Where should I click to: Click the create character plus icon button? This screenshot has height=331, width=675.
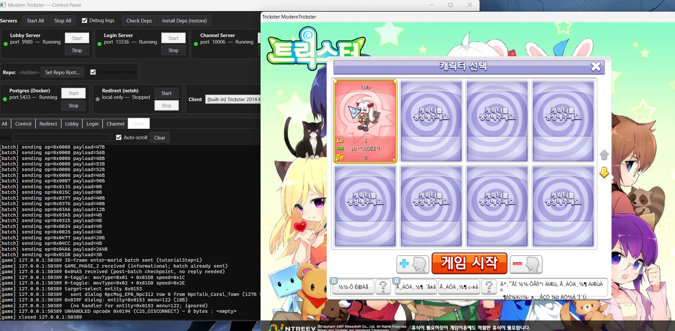tap(413, 264)
